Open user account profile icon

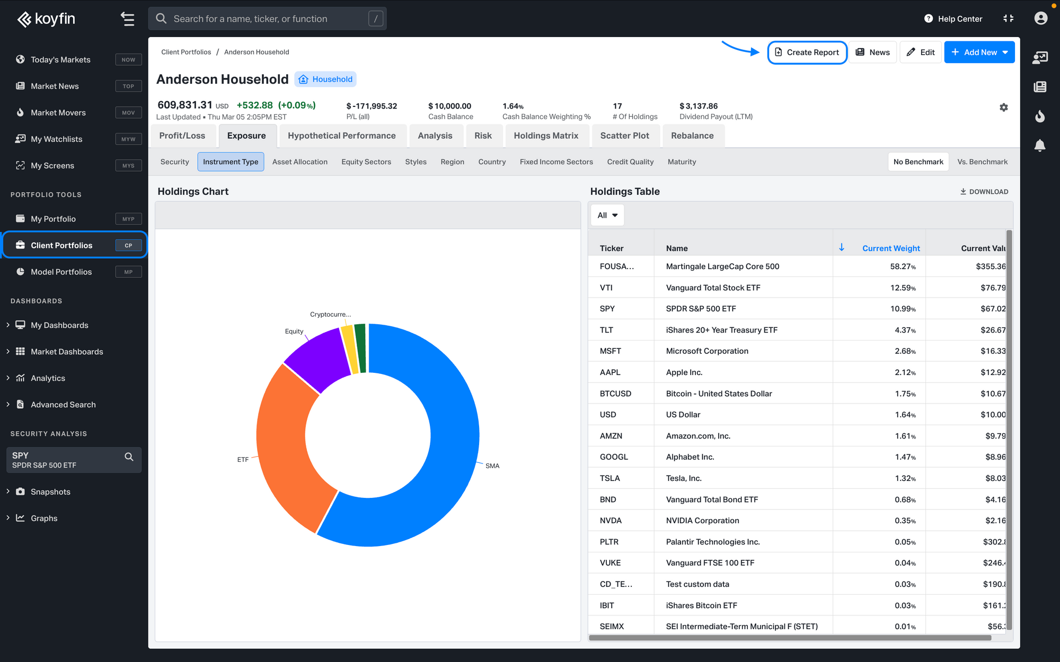click(x=1040, y=19)
